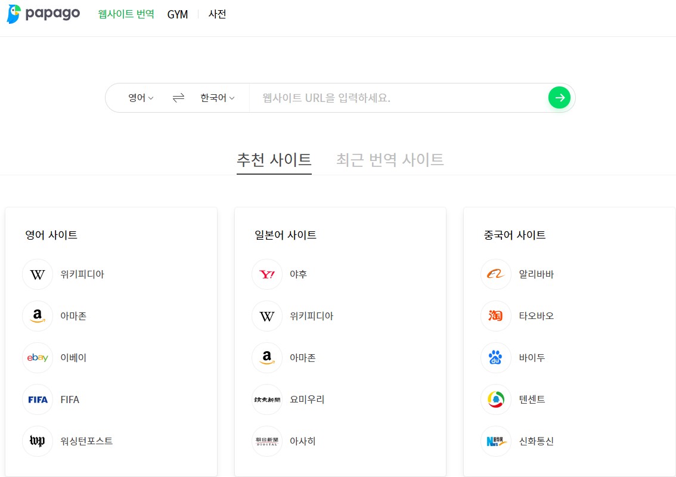676x477 pixels.
Task: Open the FIFA text link
Action: click(70, 399)
